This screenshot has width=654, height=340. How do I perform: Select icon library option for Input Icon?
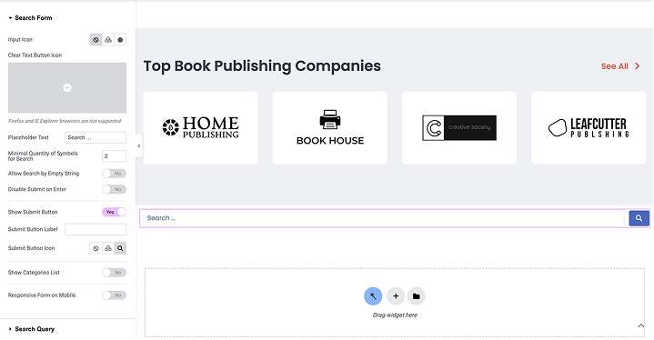click(x=120, y=40)
